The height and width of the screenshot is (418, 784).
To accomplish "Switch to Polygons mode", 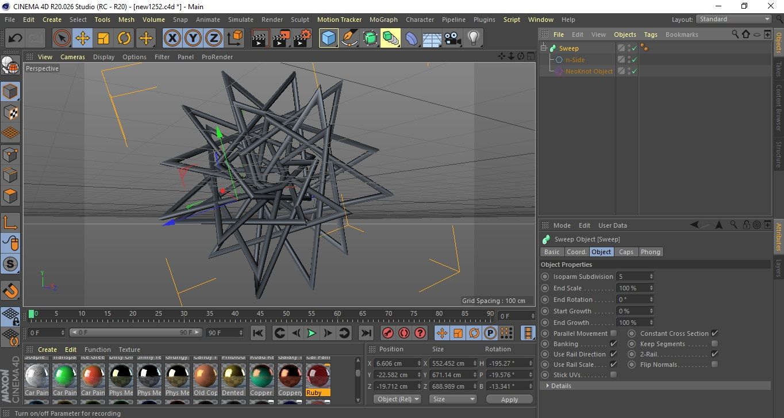I will click(x=10, y=196).
